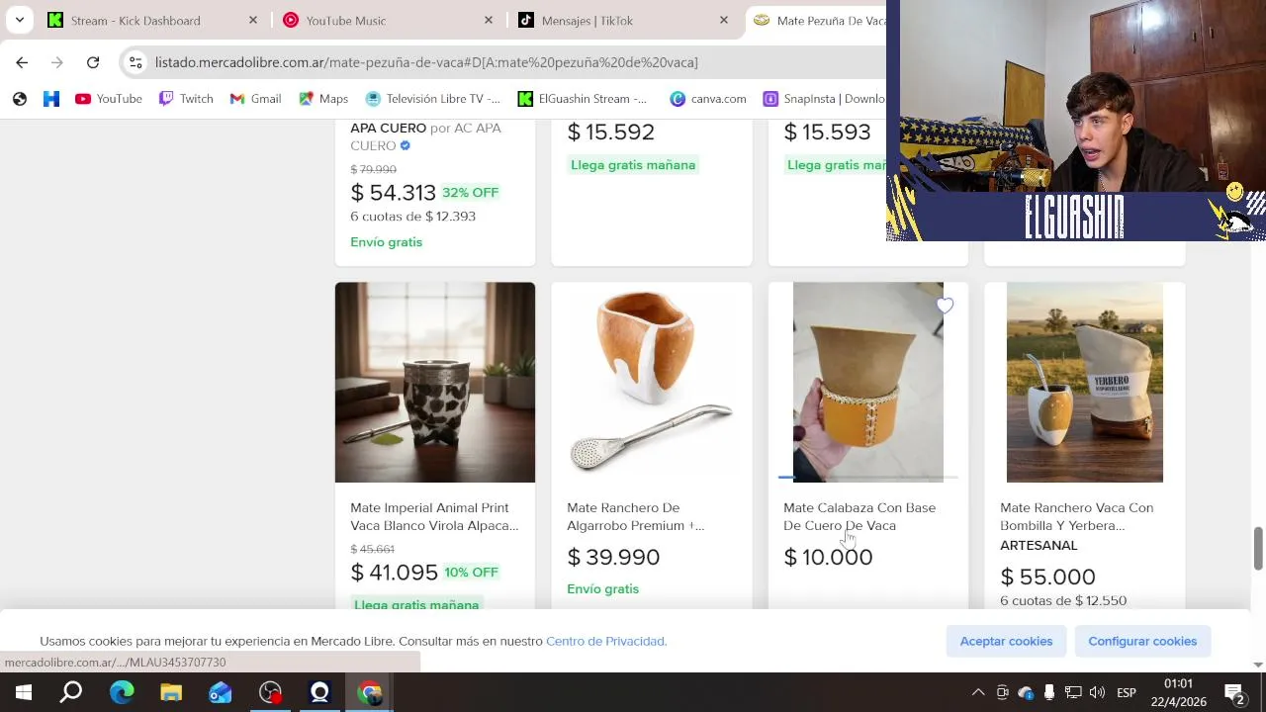Go back with the browser back arrow
This screenshot has width=1266, height=712.
[22, 62]
